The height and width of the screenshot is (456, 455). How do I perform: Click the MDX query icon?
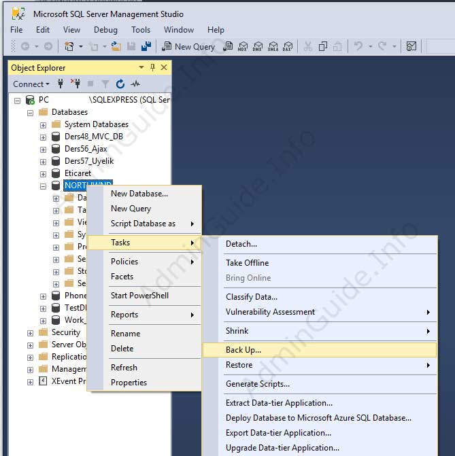(243, 46)
